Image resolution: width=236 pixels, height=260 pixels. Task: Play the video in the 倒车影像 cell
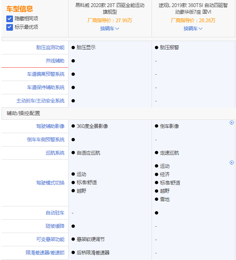[x=232, y=123]
